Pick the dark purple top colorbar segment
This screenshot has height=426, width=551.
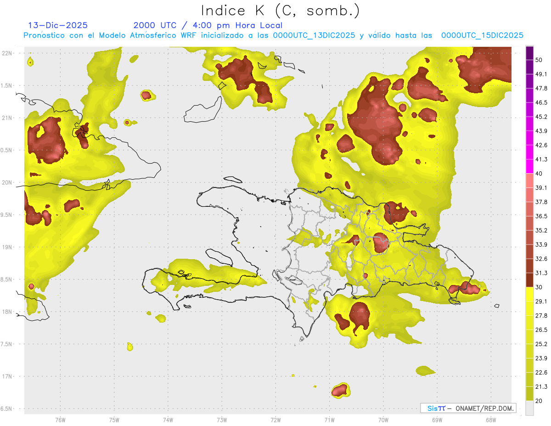point(529,53)
